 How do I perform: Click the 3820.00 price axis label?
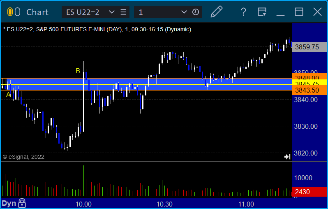[306, 153]
